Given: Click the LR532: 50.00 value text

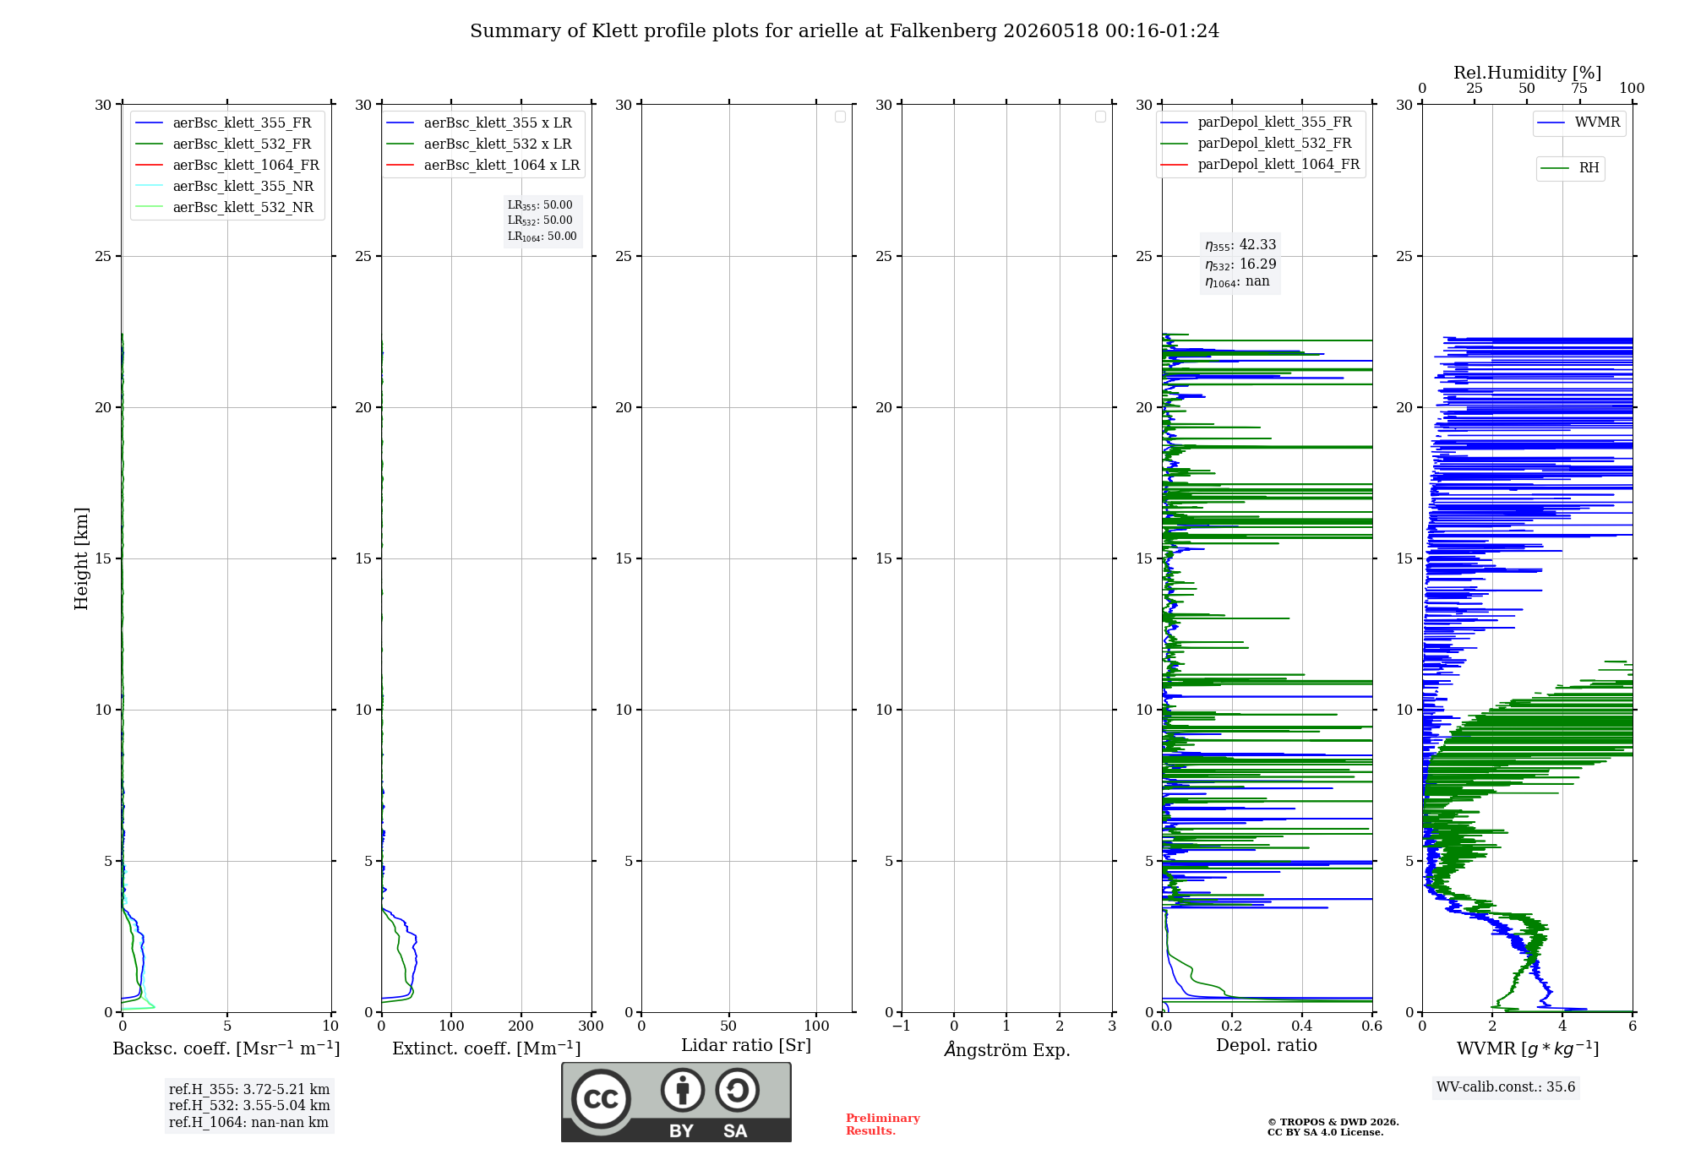Looking at the screenshot, I should [x=540, y=221].
